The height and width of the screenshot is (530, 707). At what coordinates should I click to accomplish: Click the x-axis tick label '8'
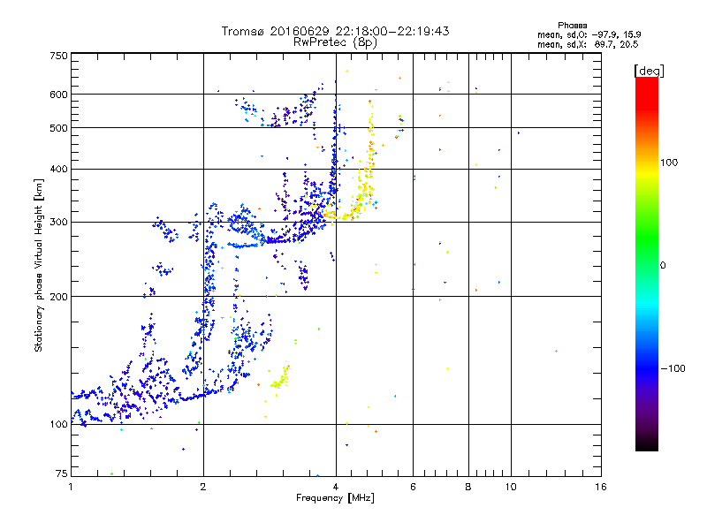[x=468, y=487]
